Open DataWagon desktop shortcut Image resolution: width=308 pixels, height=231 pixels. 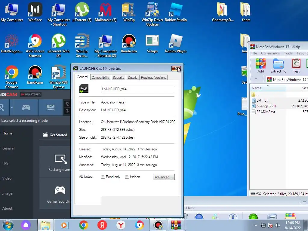(x=12, y=44)
